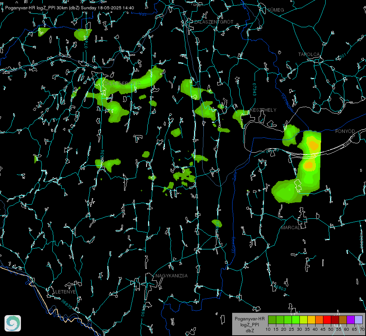Click the 'Somogy' county label
The height and width of the screenshot is (336, 366).
coord(233,245)
